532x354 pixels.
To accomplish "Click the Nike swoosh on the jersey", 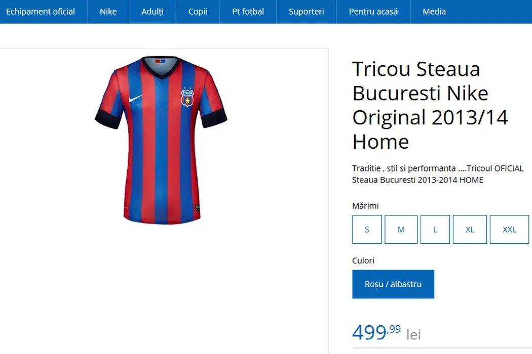I will 136,98.
